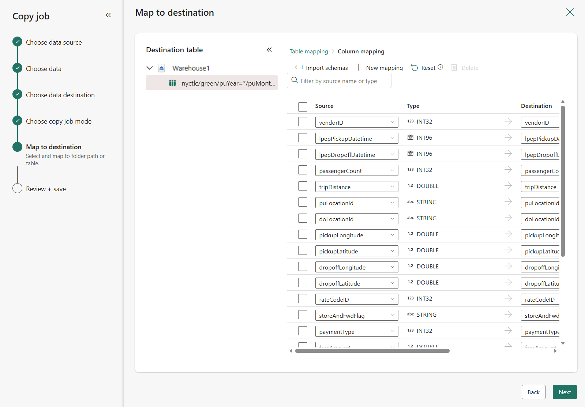Click the Import schemas arrow icon
585x407 pixels.
299,67
